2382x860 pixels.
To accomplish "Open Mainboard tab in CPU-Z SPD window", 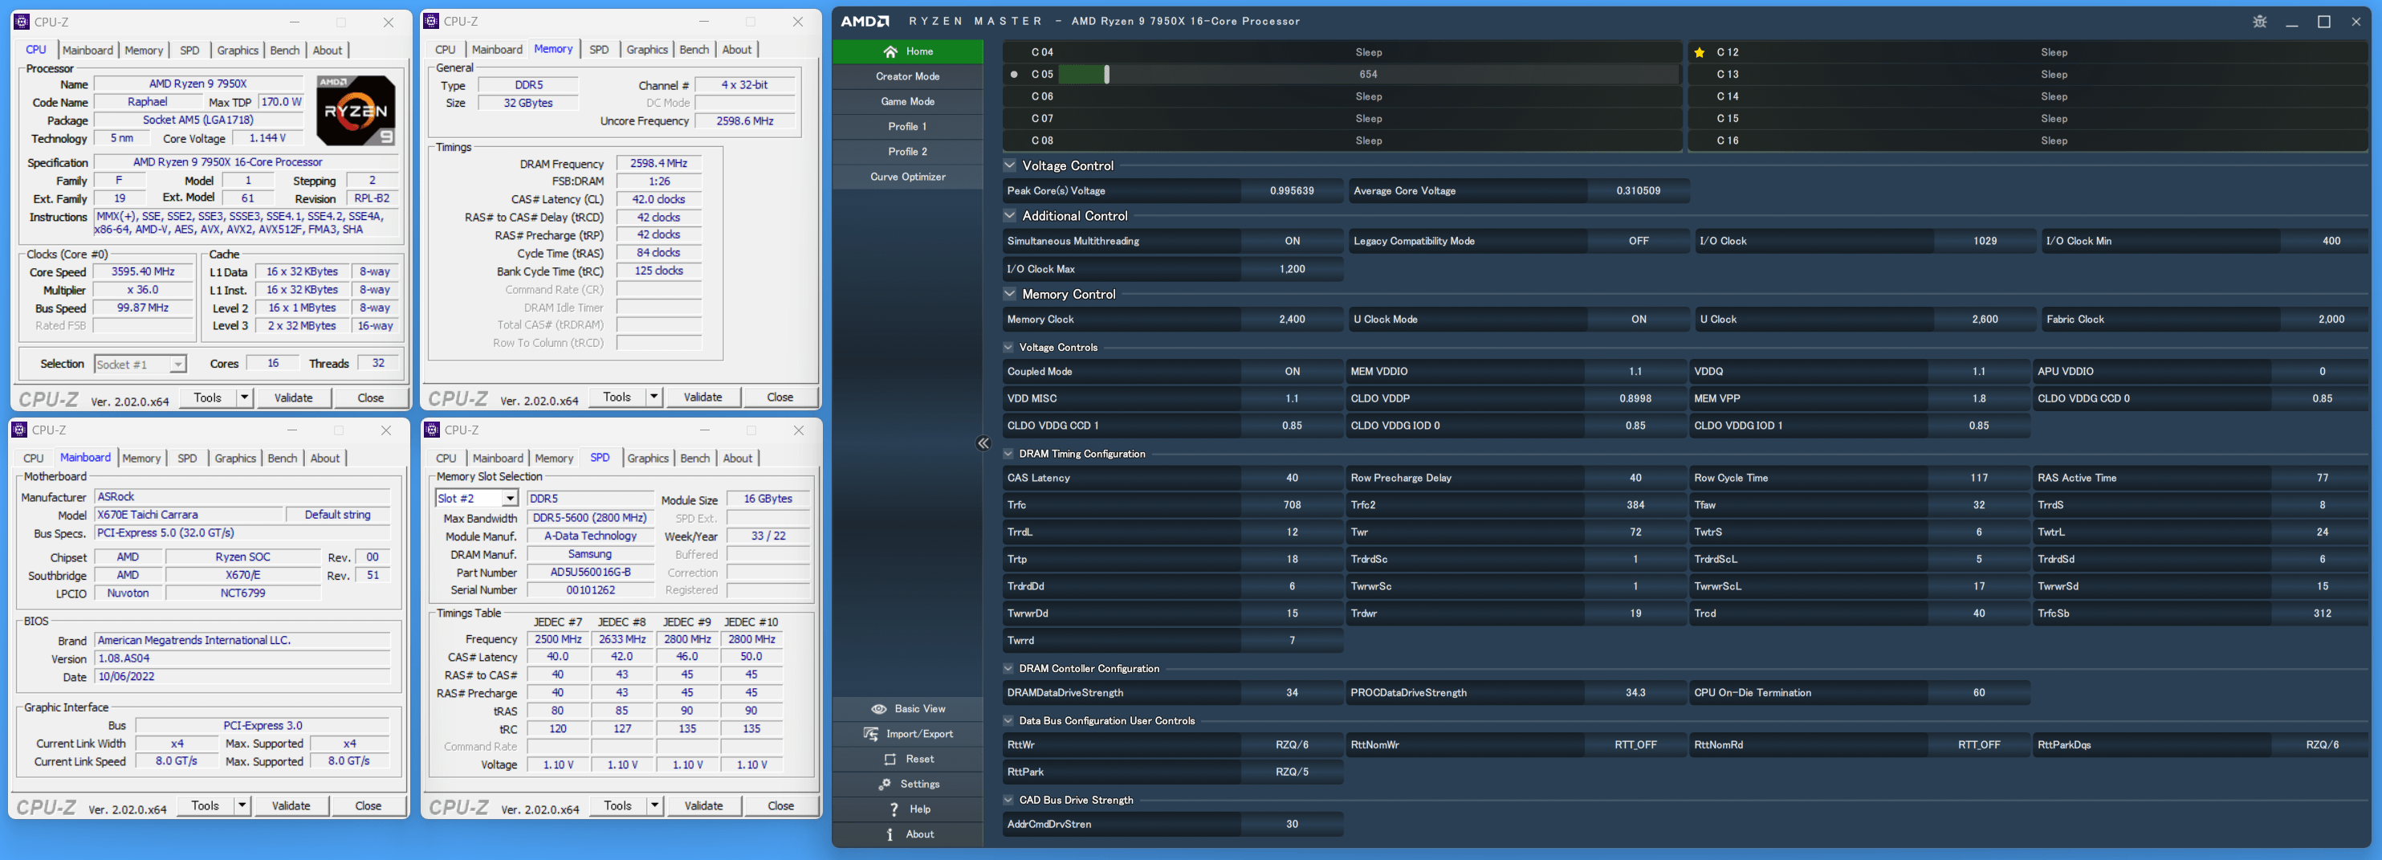I will coord(498,459).
